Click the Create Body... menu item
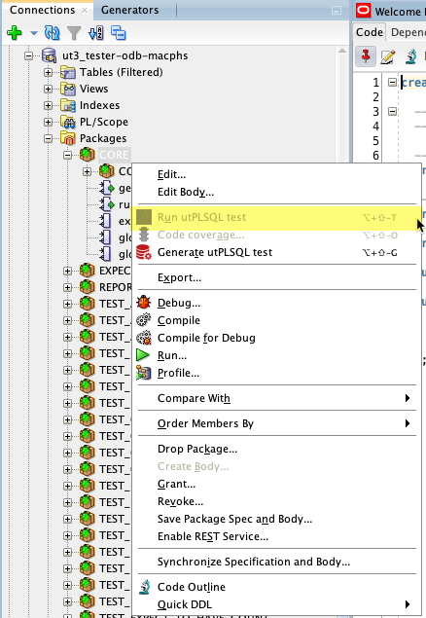This screenshot has width=426, height=618. (x=277, y=466)
